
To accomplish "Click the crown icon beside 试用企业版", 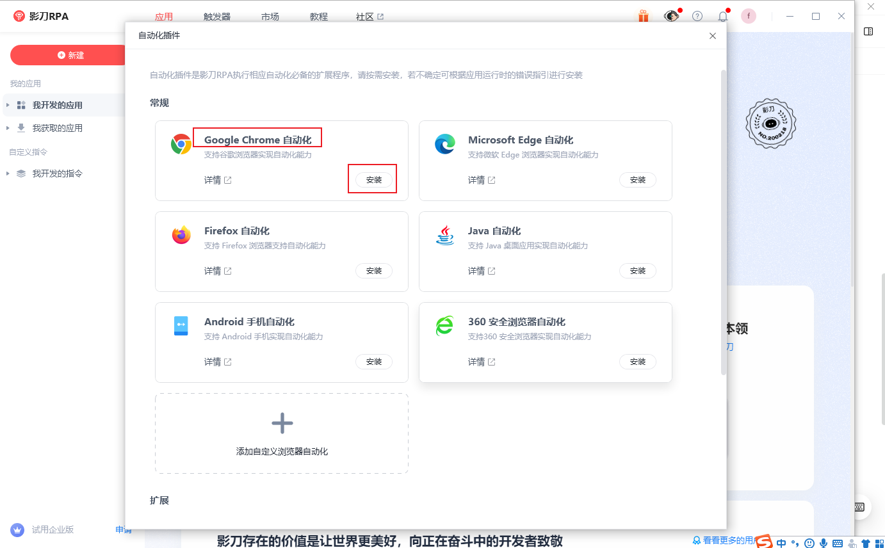I will (17, 529).
